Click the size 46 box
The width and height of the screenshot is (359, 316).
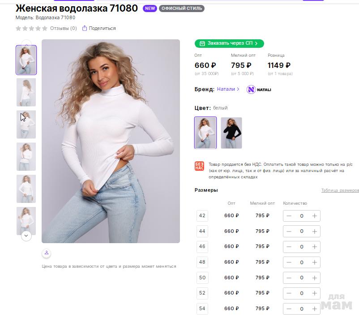(x=202, y=247)
